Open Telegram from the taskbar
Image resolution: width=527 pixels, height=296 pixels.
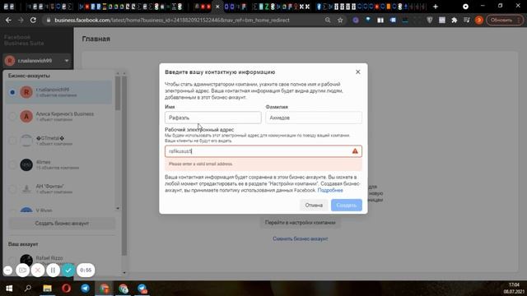pyautogui.click(x=86, y=289)
